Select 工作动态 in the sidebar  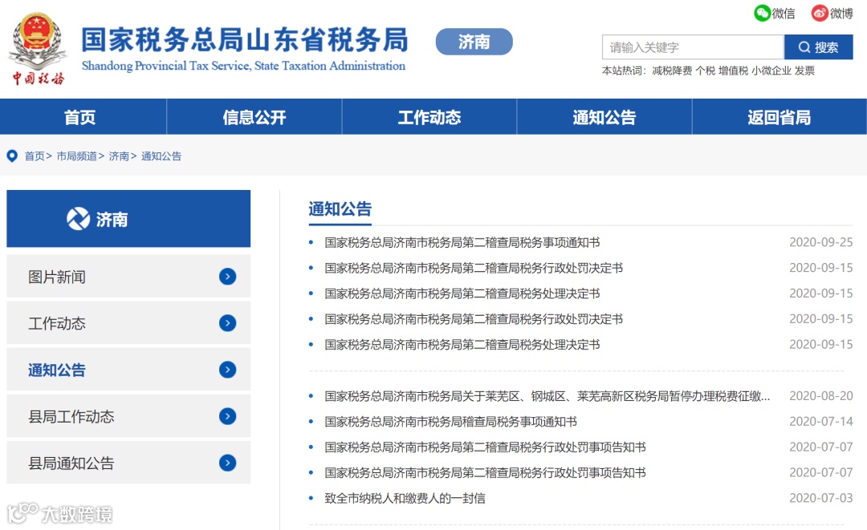point(128,323)
